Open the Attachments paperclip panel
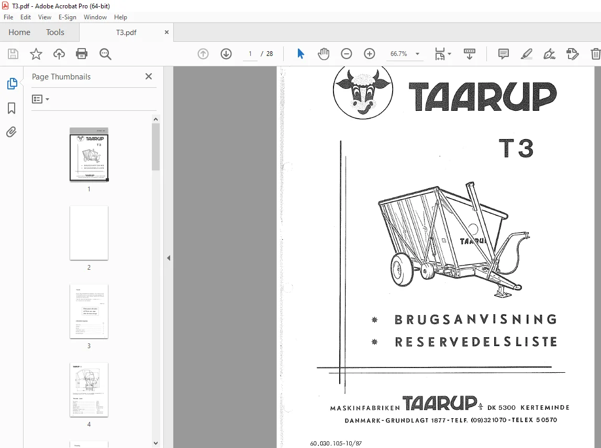Screen dimensions: 601x448 (x=12, y=132)
